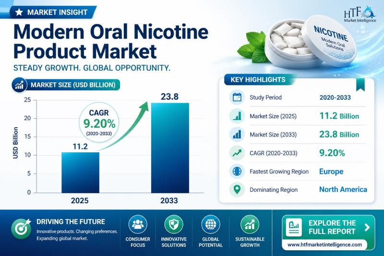The height and width of the screenshot is (256, 384).
Task: Click the location pin icon beside Dominating Region
Action: tap(237, 189)
